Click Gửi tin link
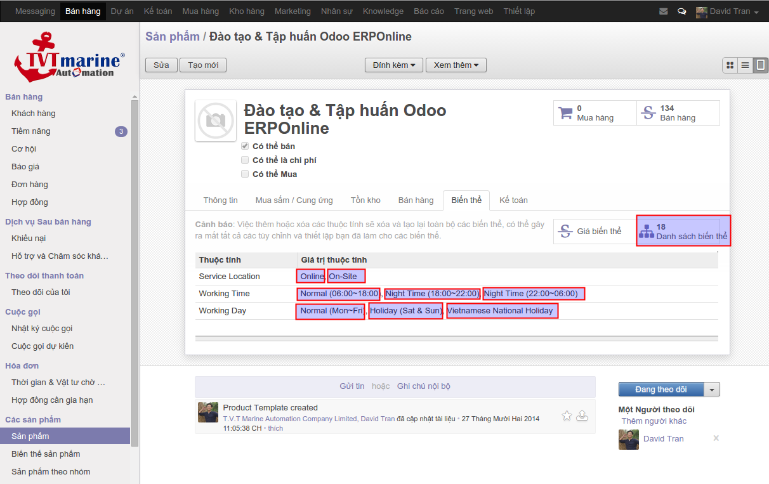This screenshot has height=484, width=769. pyautogui.click(x=352, y=386)
